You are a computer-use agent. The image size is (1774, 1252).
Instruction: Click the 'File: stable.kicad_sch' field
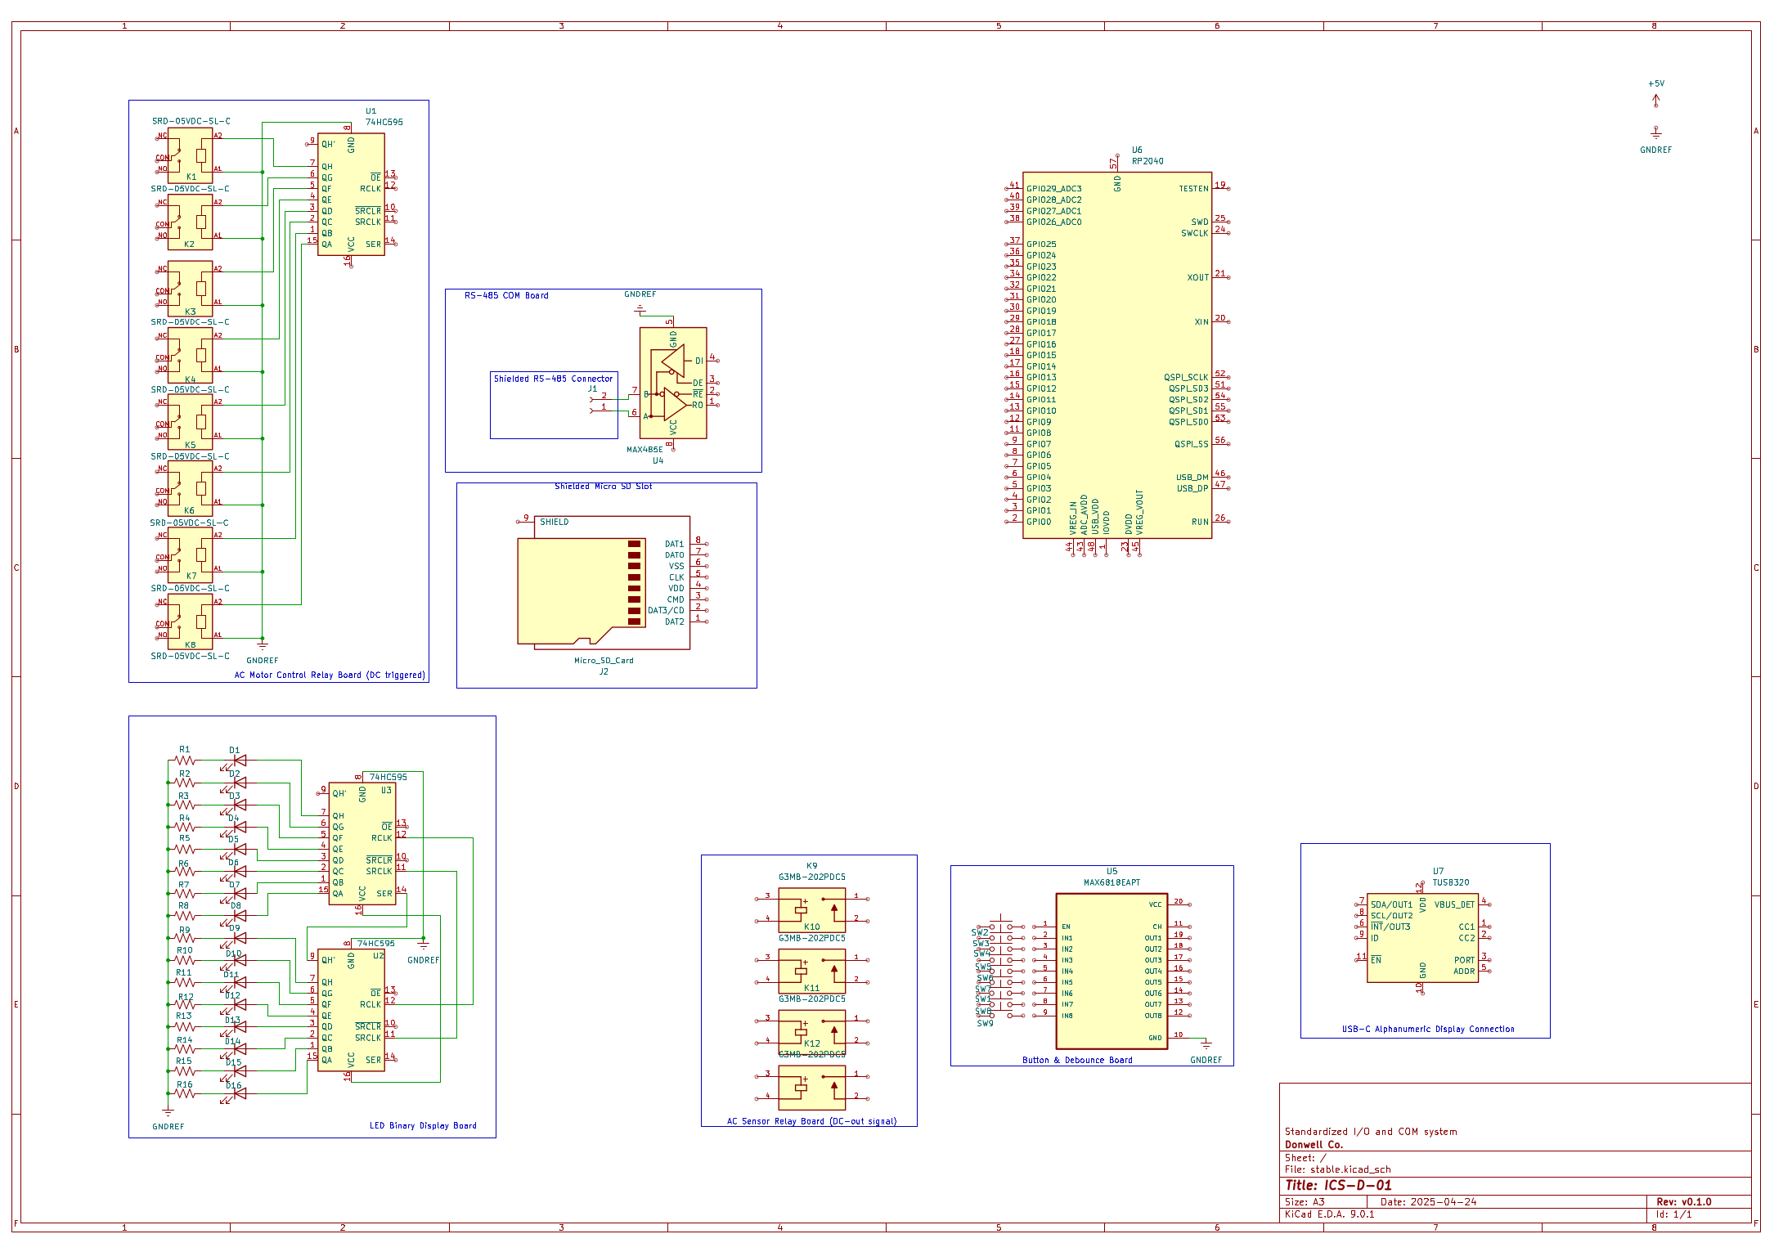pyautogui.click(x=1337, y=1170)
